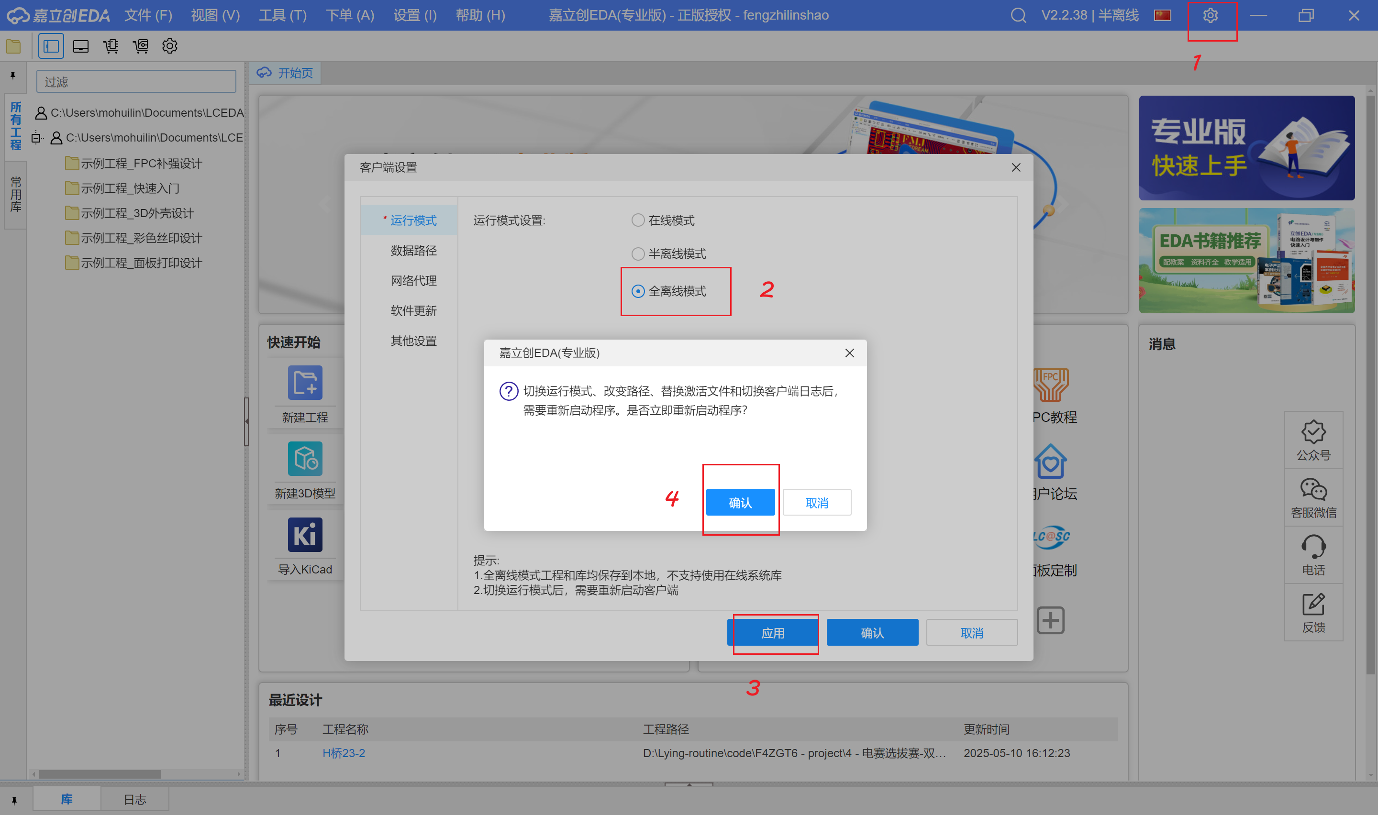Click the Chinese flag language icon
Screen dimensions: 1378x815
(1162, 15)
